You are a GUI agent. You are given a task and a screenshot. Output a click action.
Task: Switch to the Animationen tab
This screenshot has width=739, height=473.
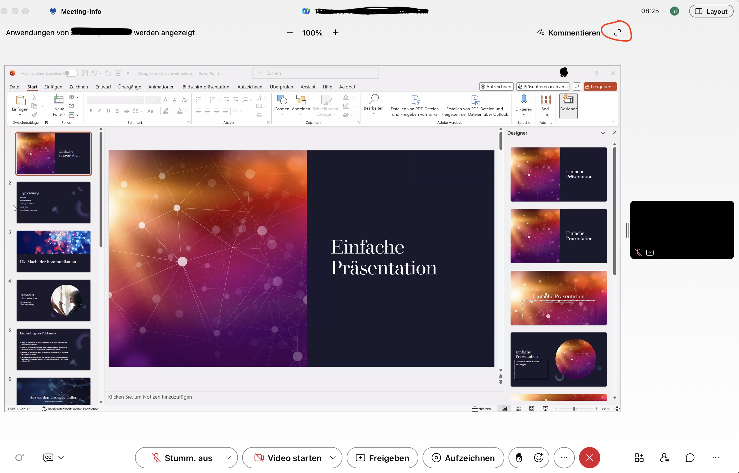pyautogui.click(x=161, y=87)
